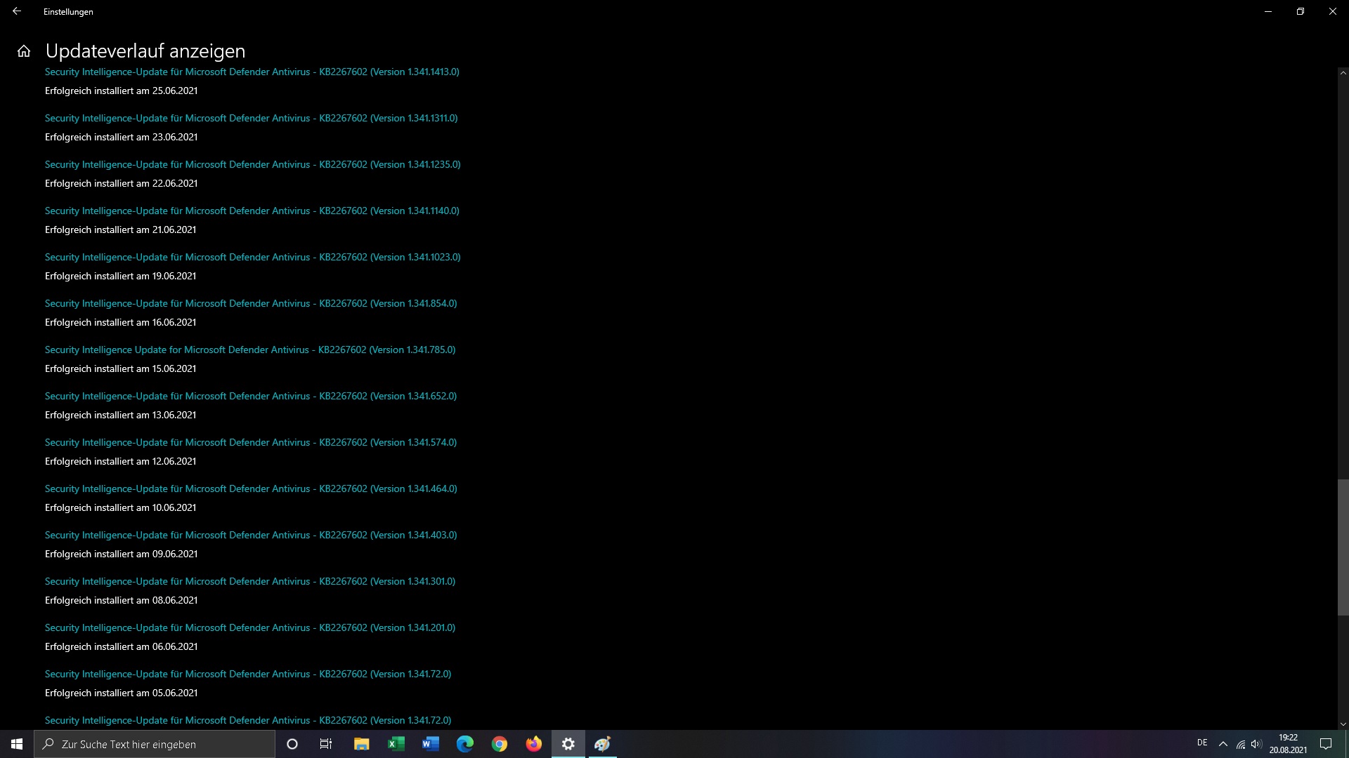Open Defender update Version 1.341.1023.0 link

click(x=253, y=257)
